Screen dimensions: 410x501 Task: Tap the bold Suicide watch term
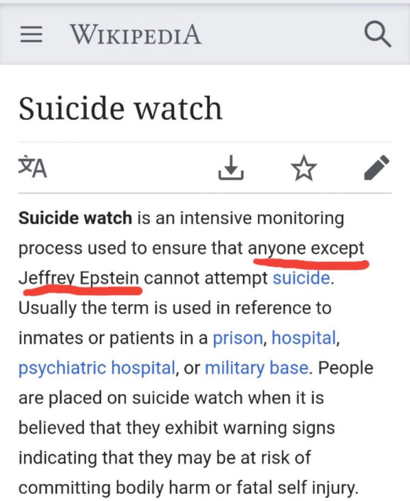(x=75, y=218)
